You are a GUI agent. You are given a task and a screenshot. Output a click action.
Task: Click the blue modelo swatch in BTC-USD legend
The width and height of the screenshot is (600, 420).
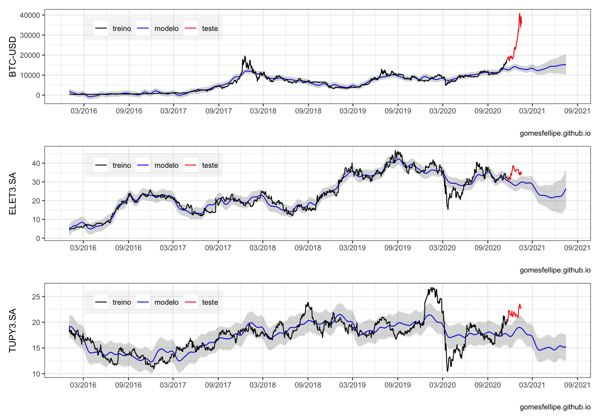point(143,28)
